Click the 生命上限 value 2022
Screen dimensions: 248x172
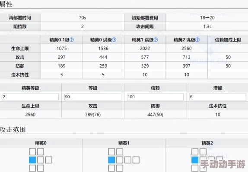tap(145, 48)
